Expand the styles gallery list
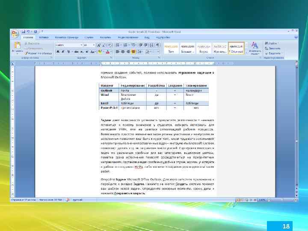 246,53
